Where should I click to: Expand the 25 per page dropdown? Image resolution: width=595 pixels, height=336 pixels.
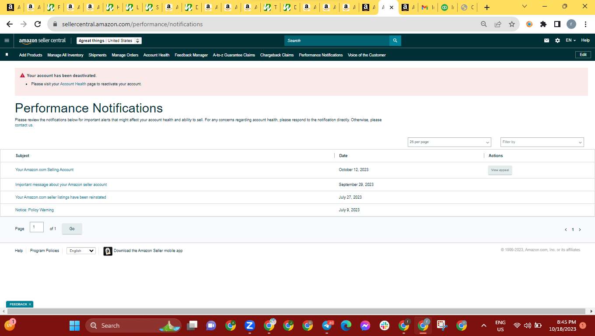click(449, 142)
